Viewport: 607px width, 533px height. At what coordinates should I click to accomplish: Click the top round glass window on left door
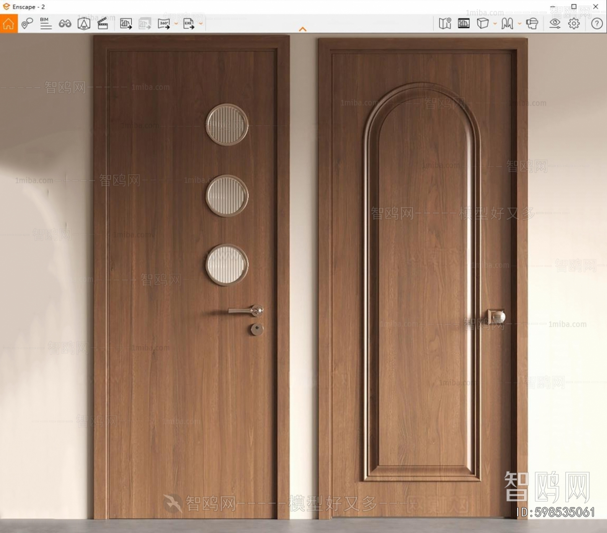(227, 125)
